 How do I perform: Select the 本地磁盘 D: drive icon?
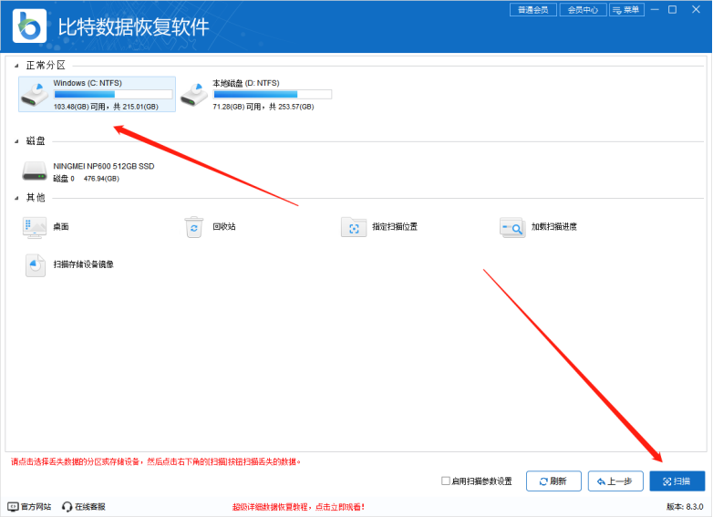point(194,95)
